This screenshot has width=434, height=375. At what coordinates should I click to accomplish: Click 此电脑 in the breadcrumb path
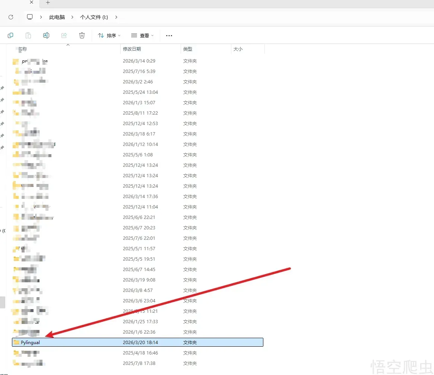pyautogui.click(x=57, y=17)
